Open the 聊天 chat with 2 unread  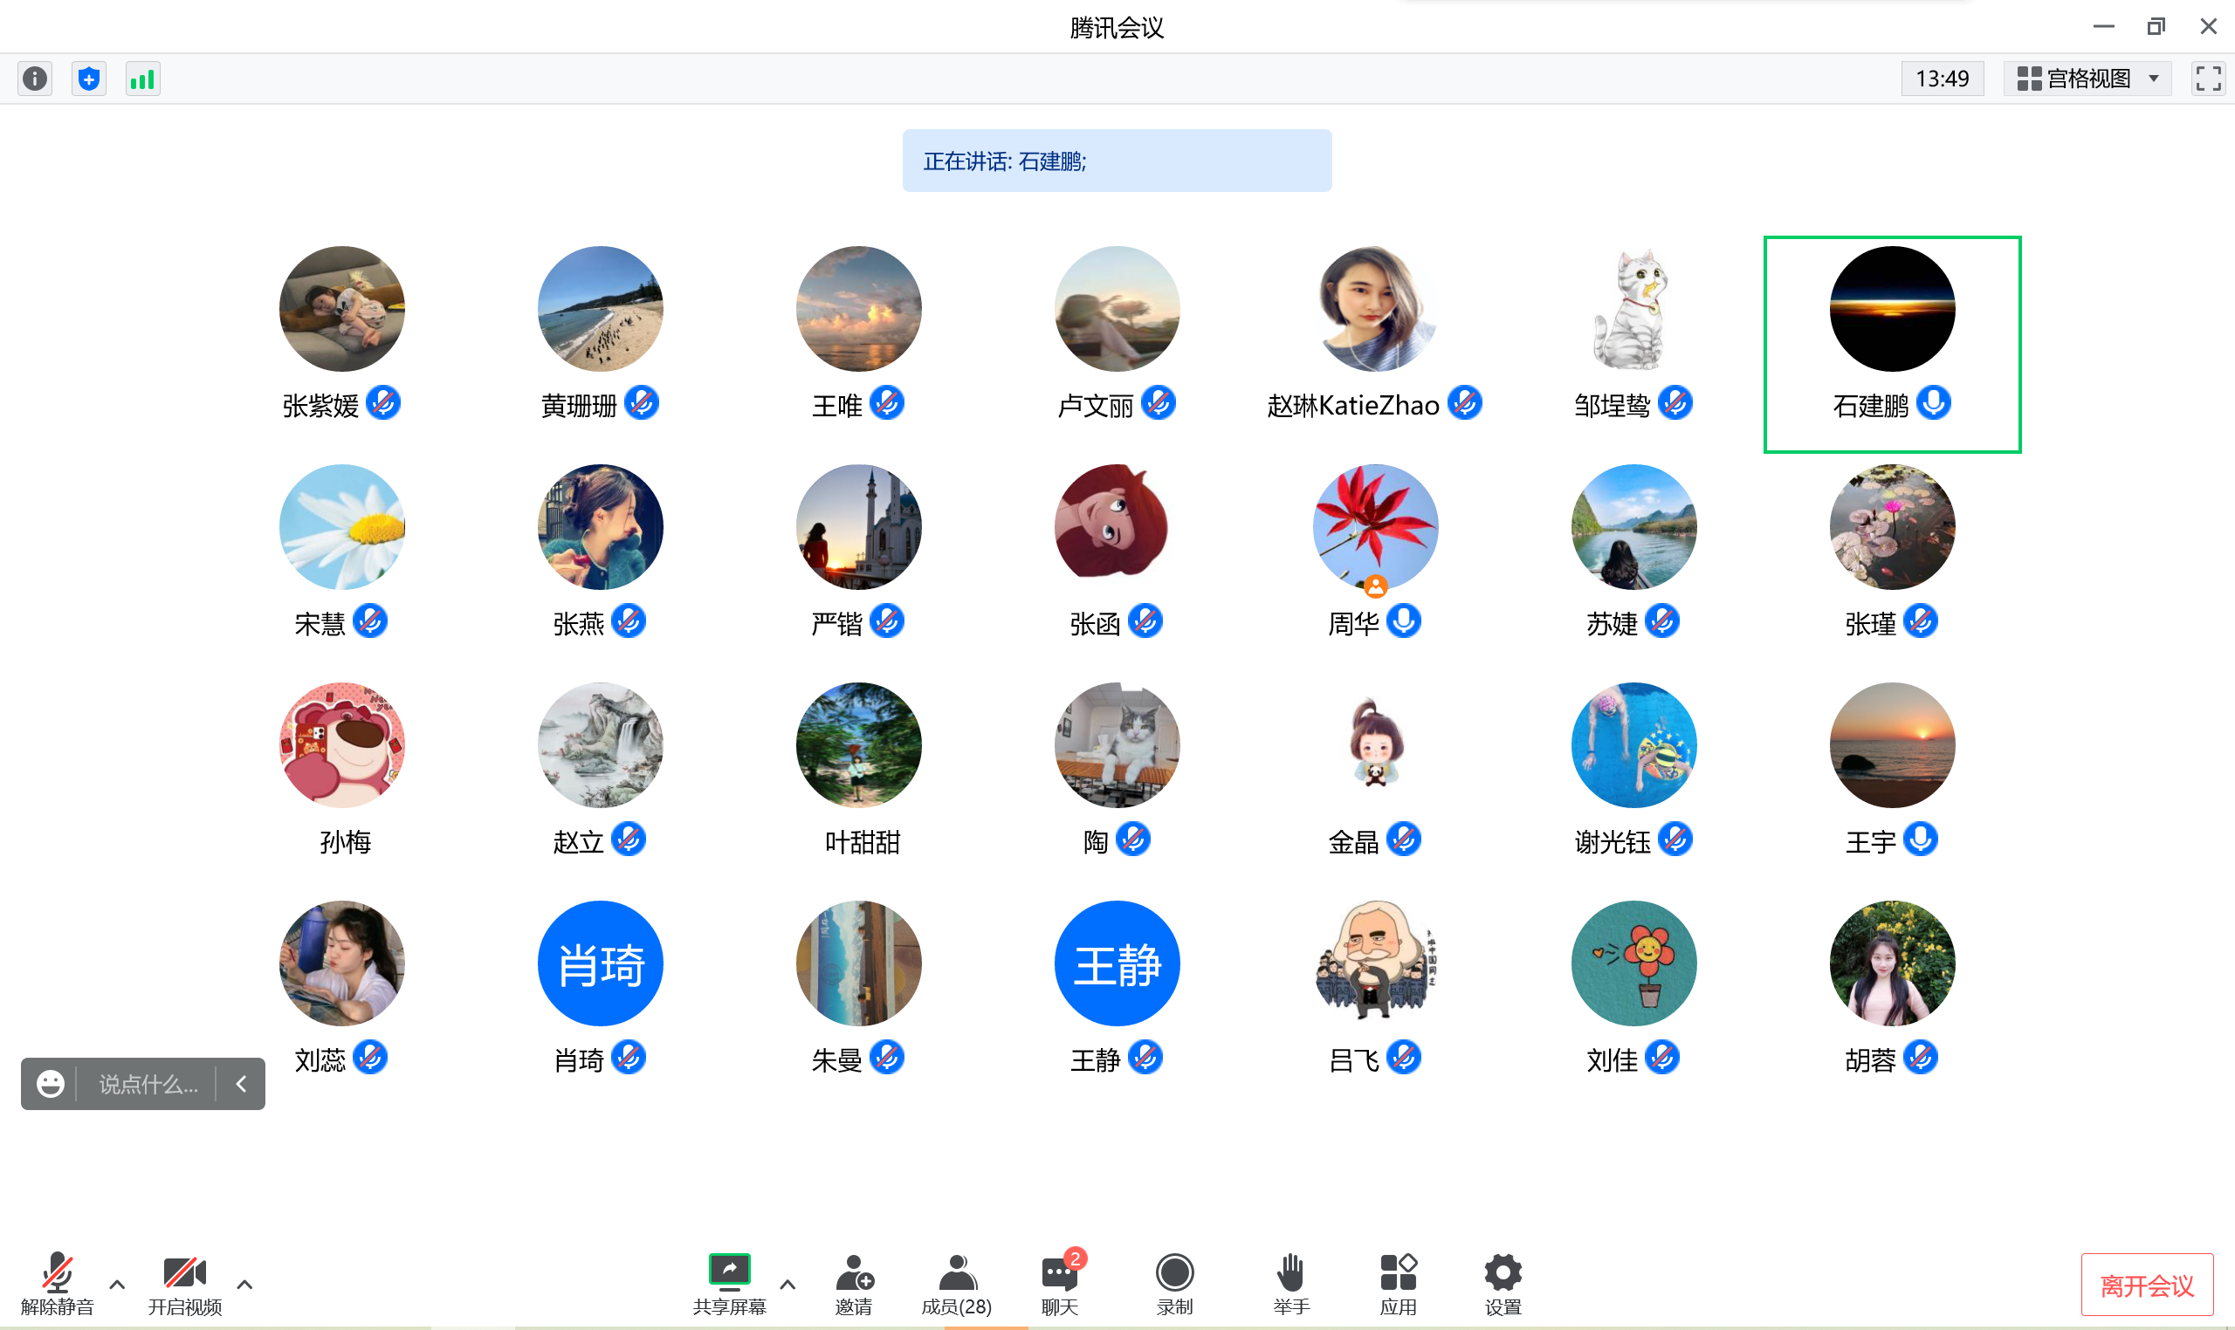pos(1061,1284)
